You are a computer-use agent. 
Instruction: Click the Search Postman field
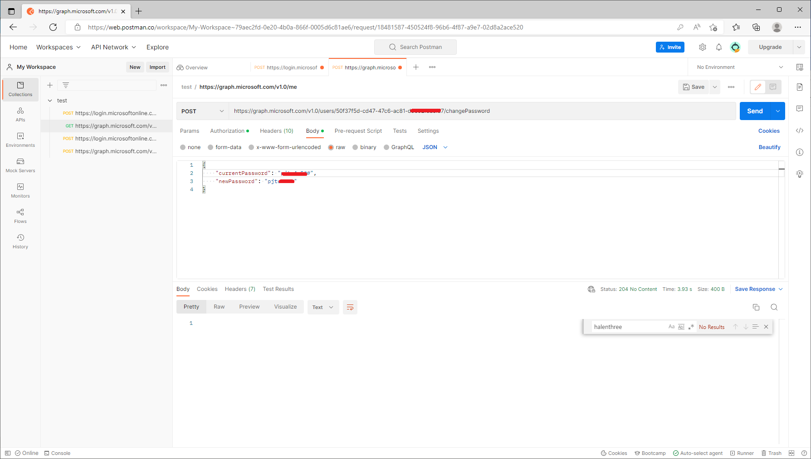tap(415, 47)
